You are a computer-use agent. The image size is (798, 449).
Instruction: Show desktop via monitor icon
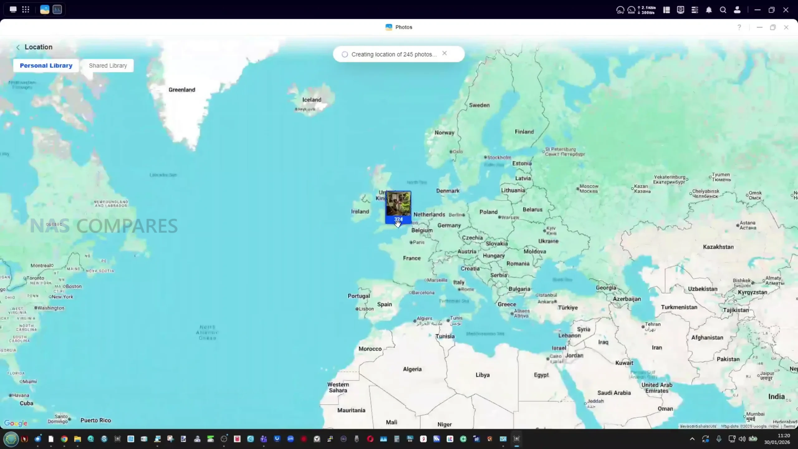tap(13, 9)
